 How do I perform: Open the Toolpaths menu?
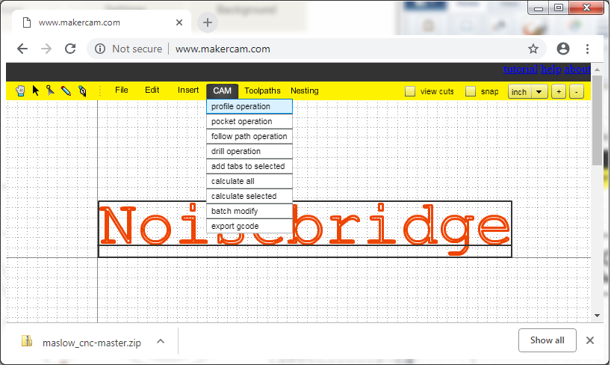coord(262,91)
